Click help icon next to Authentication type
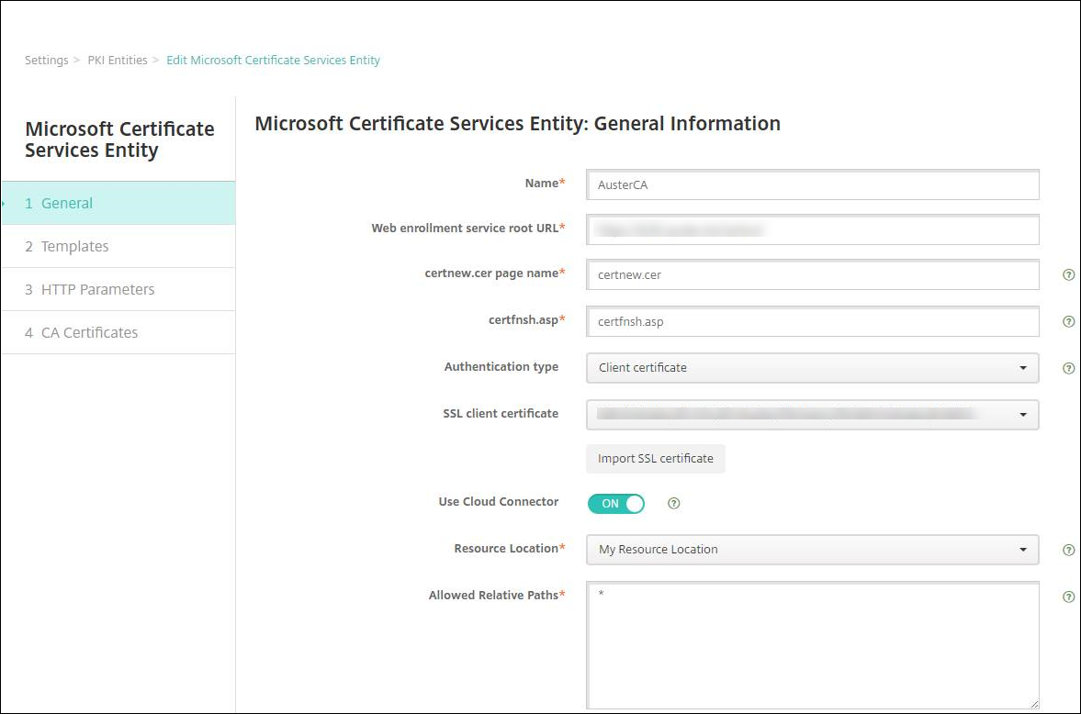The image size is (1081, 714). click(x=1068, y=368)
